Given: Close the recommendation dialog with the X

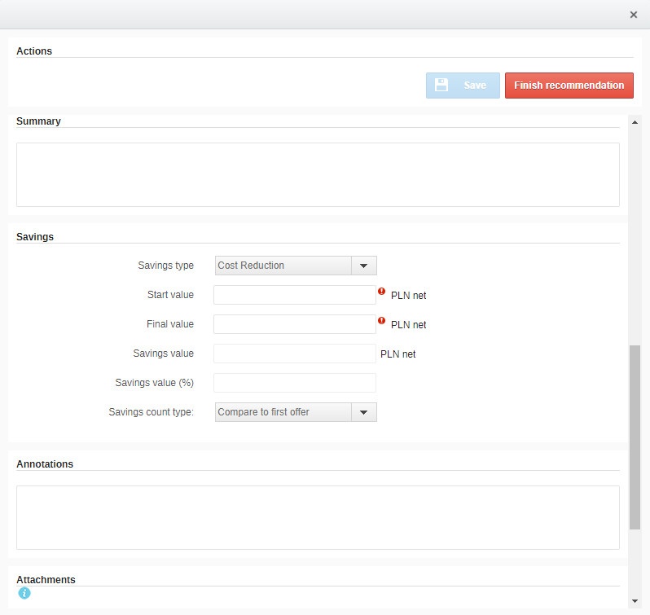Looking at the screenshot, I should point(634,15).
